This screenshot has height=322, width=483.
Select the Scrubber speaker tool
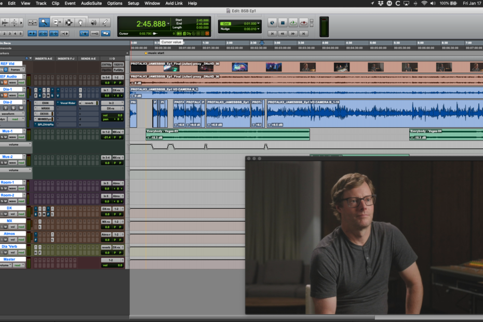click(93, 22)
